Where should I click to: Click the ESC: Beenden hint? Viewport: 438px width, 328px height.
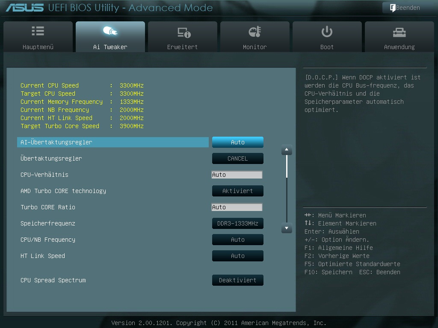[x=380, y=272]
